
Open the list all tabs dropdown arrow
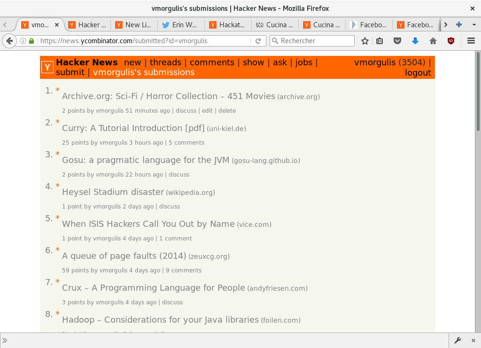click(x=474, y=24)
